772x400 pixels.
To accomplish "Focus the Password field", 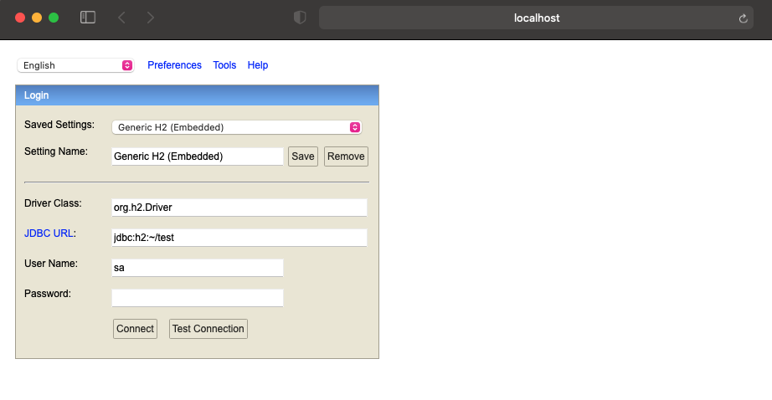I will (198, 298).
